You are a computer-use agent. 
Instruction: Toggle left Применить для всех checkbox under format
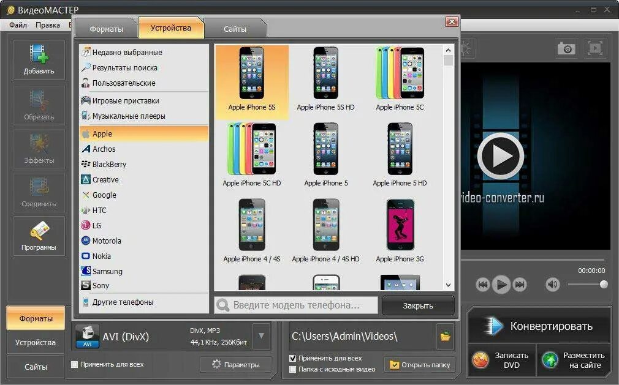[x=74, y=364]
